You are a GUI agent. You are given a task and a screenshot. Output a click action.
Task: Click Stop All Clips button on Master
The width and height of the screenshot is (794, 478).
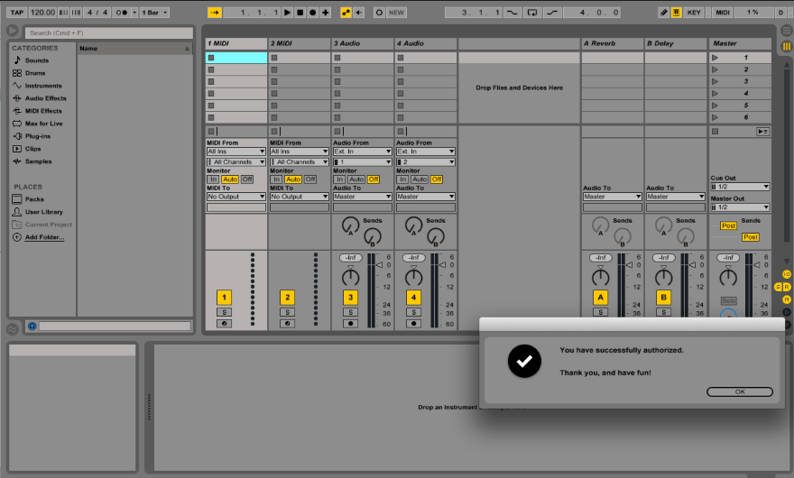pos(715,132)
